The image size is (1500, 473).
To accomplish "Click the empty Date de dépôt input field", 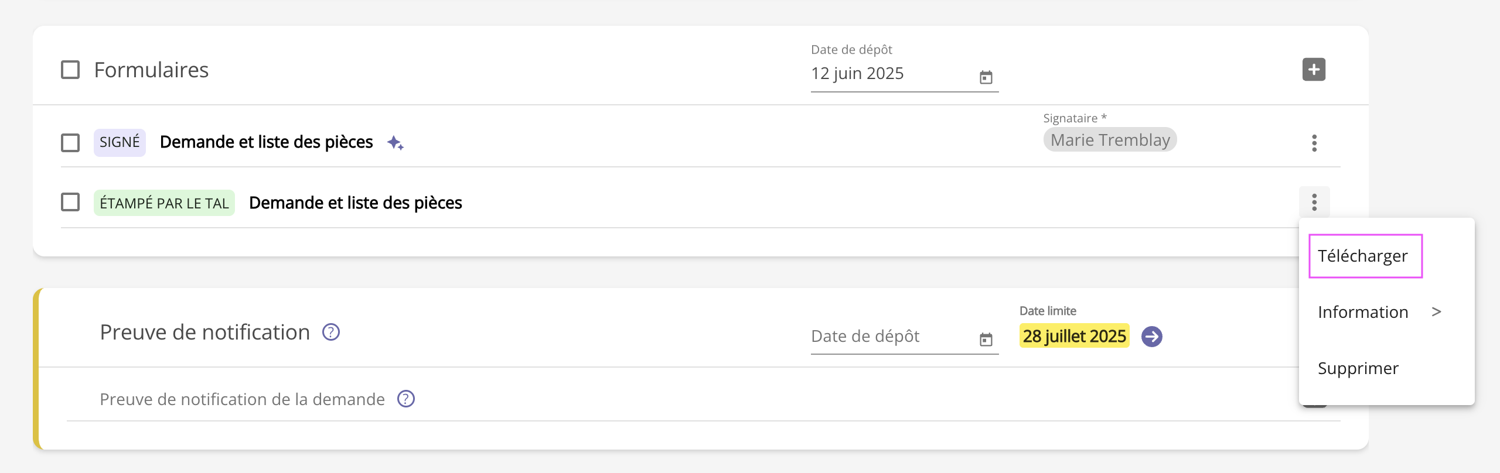I will tap(891, 337).
